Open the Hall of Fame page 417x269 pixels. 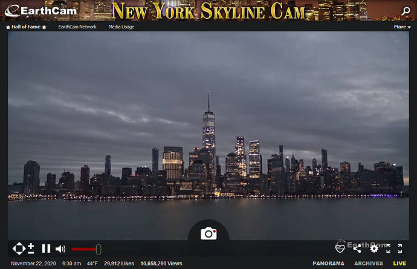click(x=26, y=27)
